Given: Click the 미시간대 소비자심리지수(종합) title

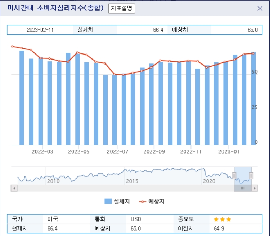Looking at the screenshot, I should (55, 8).
